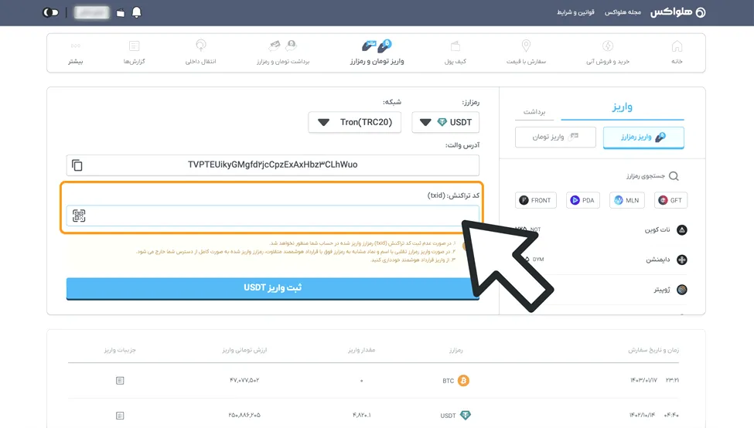
Task: Click the ارزش تومانی واریز column header
Action: point(244,350)
